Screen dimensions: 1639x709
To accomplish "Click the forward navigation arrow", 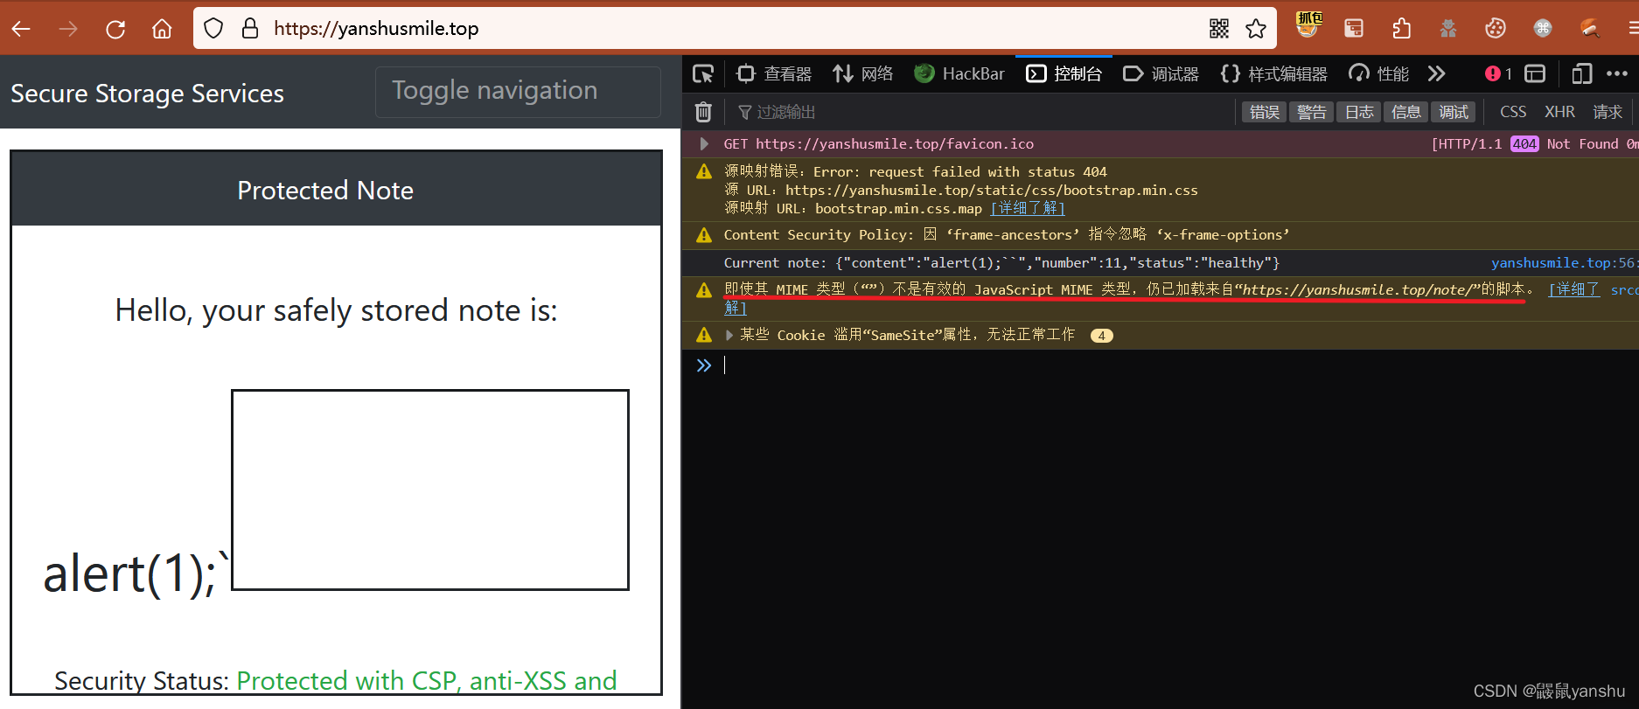I will click(68, 29).
